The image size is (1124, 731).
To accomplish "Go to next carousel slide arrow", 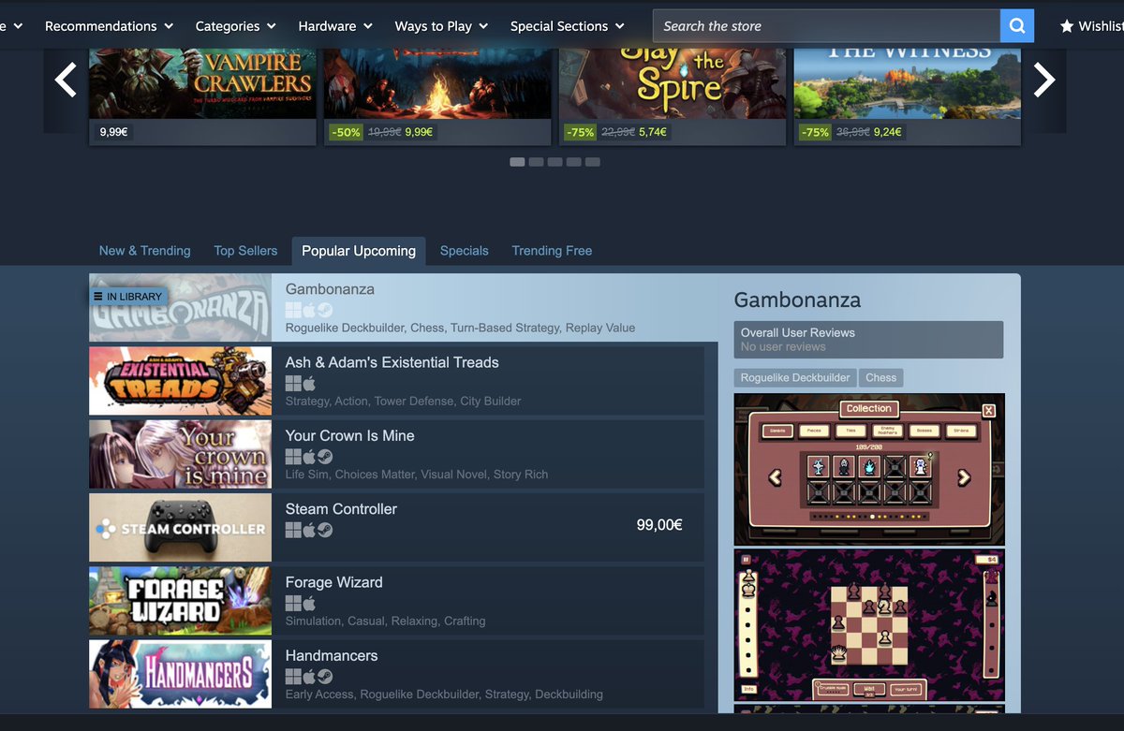I will 1043,80.
